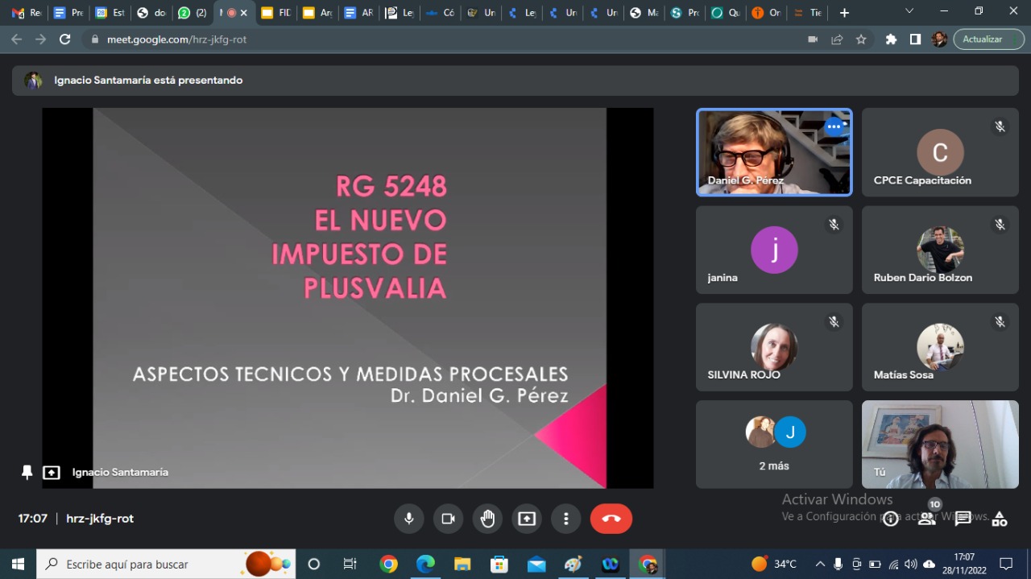The image size is (1031, 579).
Task: Turn off the camera in Meet
Action: coord(448,519)
